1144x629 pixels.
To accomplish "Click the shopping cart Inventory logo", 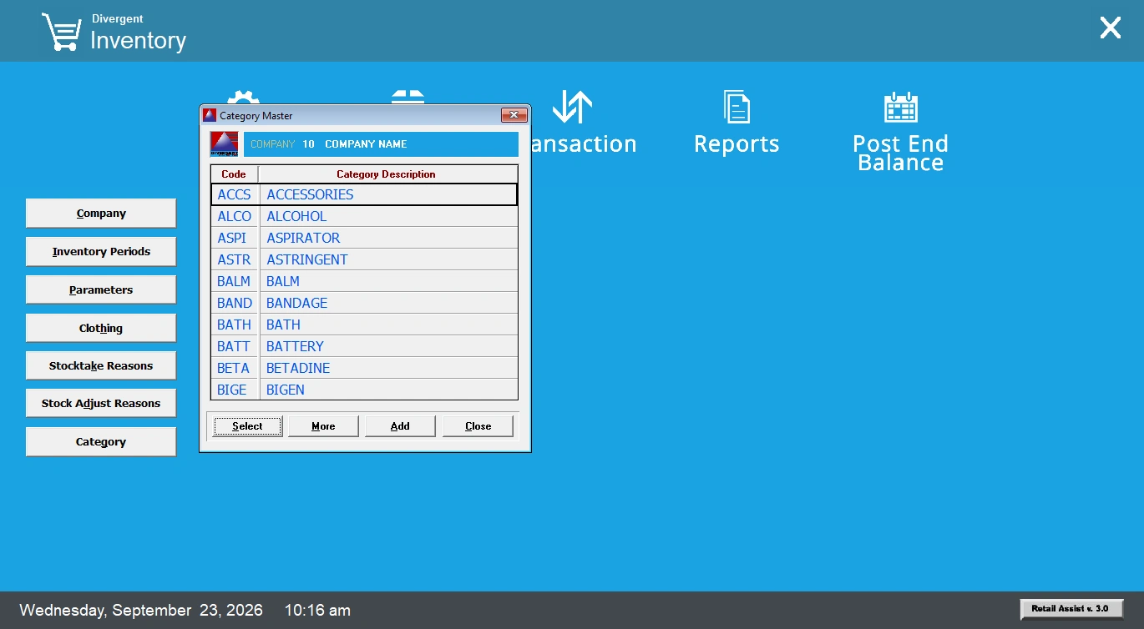I will tap(60, 32).
